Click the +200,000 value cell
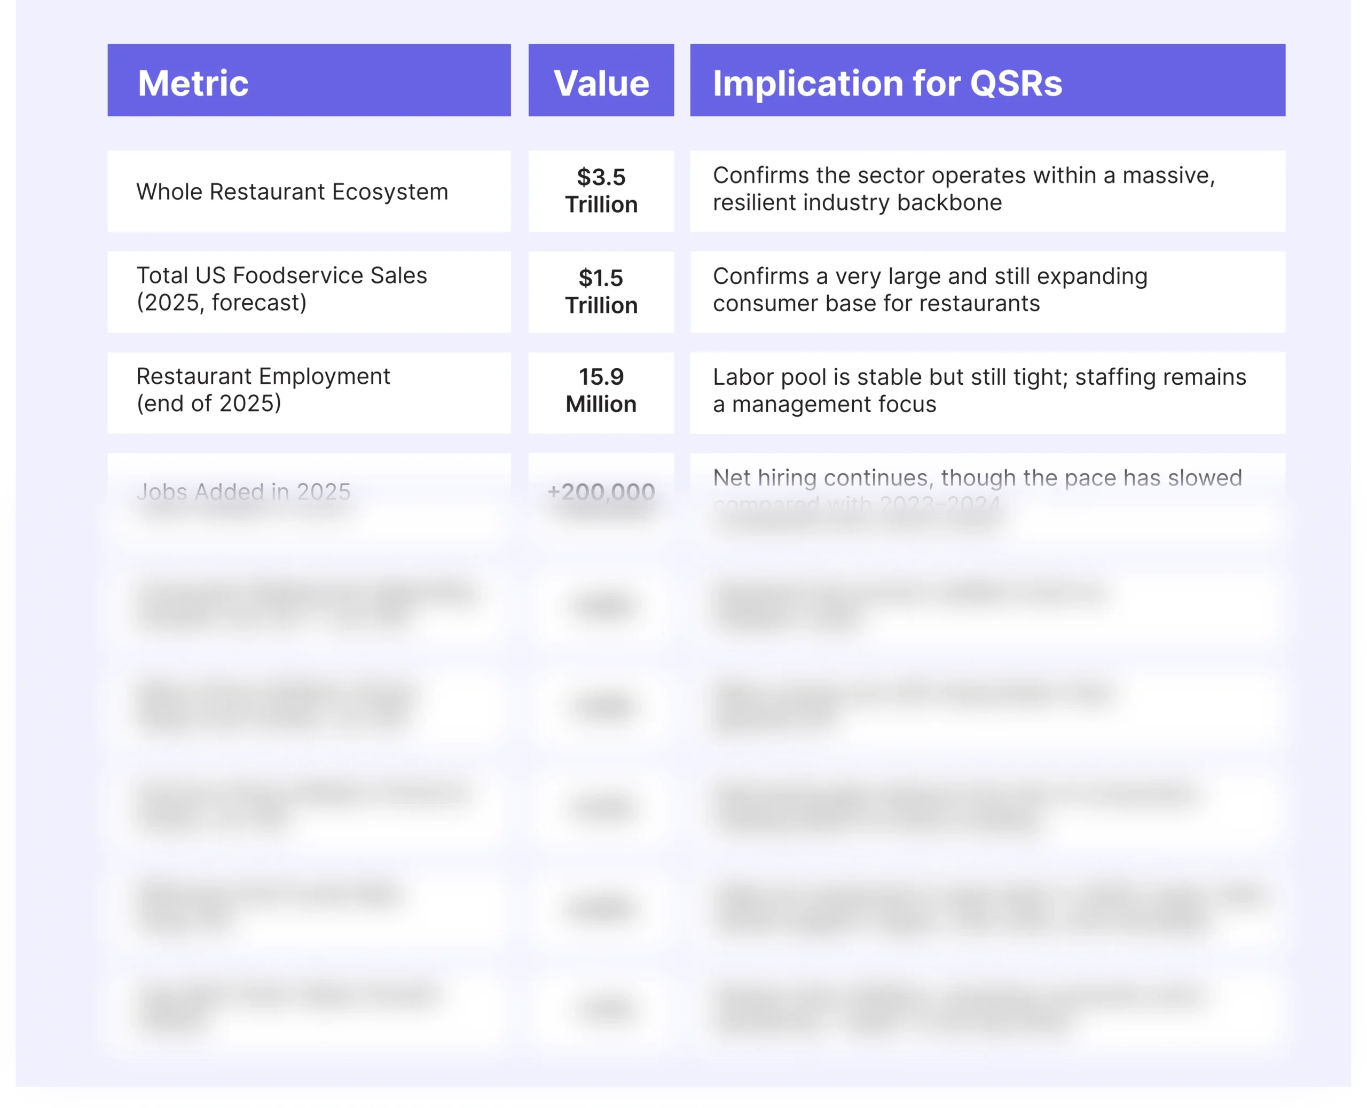 tap(601, 492)
